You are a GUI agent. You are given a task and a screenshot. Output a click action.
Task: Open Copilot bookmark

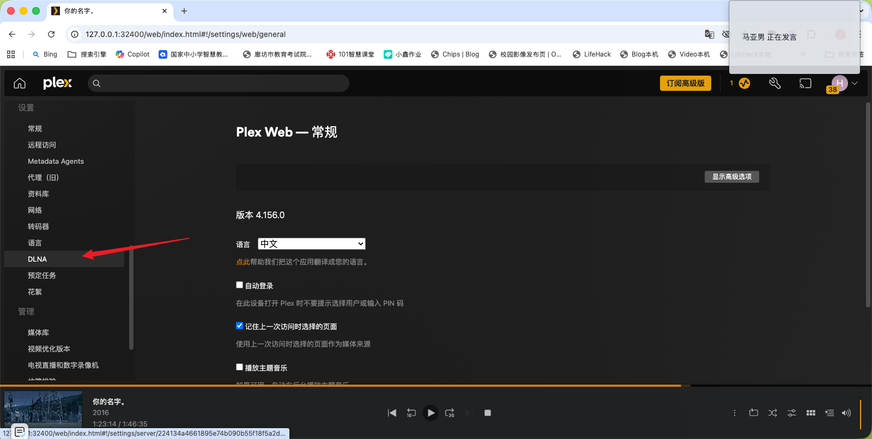133,54
